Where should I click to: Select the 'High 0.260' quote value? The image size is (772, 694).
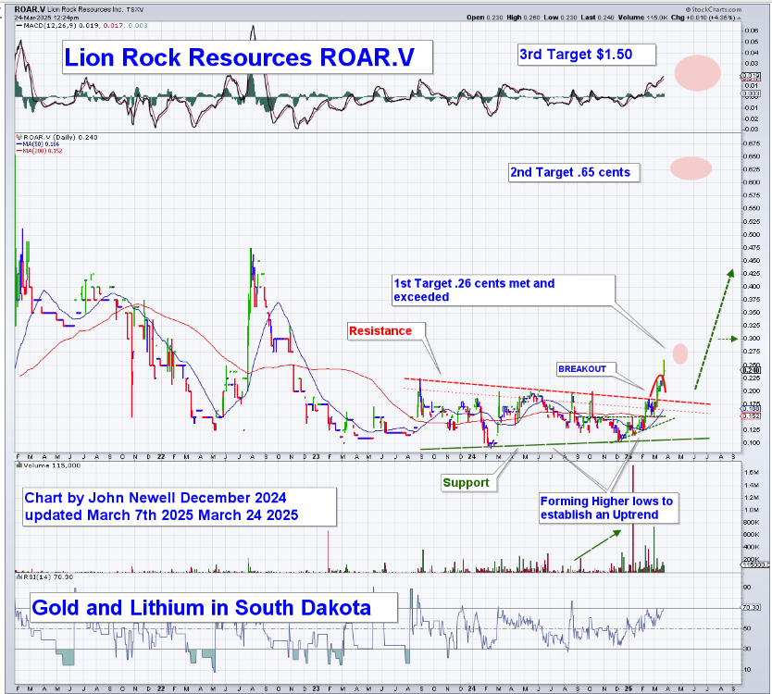(523, 18)
